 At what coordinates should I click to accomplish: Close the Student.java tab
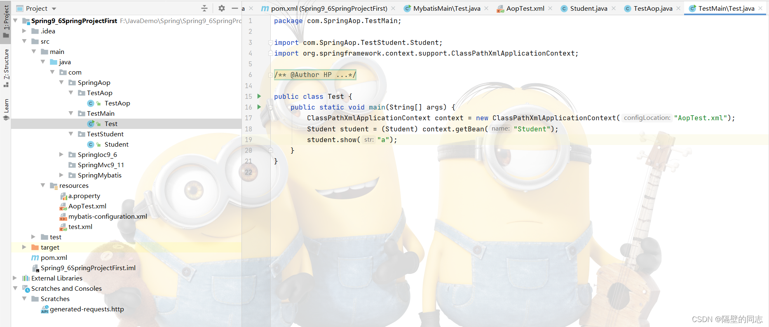coord(614,8)
